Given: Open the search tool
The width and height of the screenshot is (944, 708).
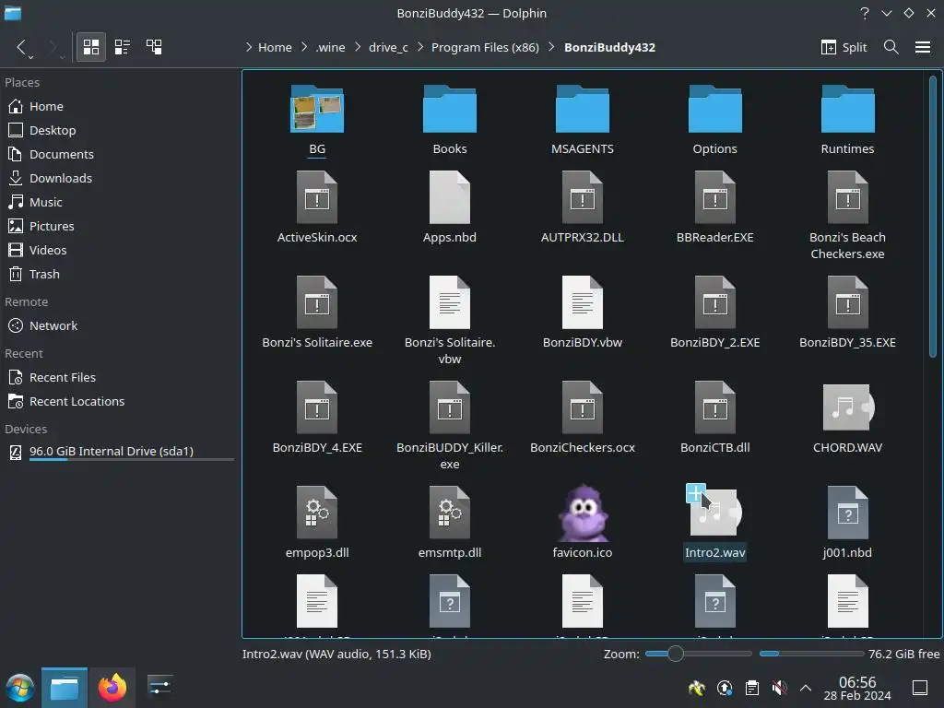Looking at the screenshot, I should point(891,47).
